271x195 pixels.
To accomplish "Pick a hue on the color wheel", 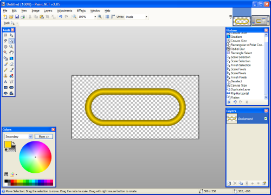I will [35, 157].
